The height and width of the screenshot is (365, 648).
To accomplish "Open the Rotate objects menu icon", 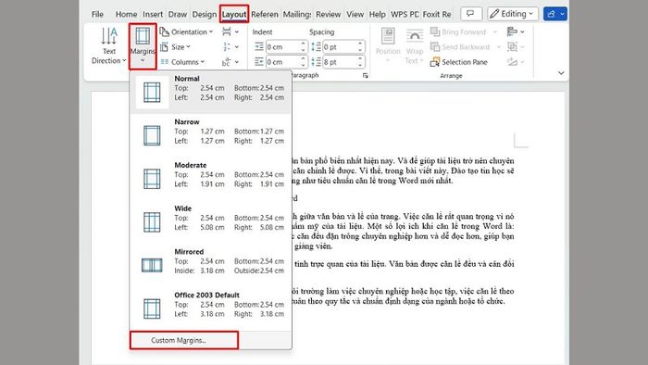I will [516, 62].
